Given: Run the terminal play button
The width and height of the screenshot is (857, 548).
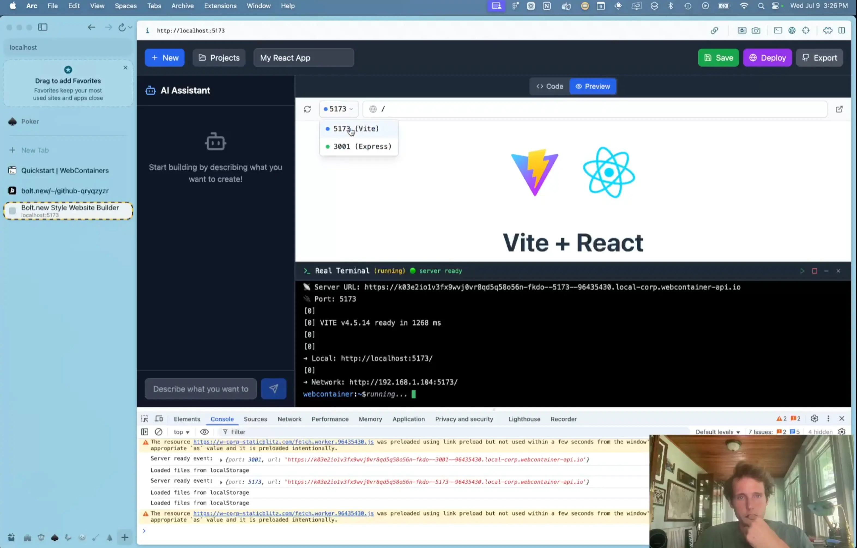Looking at the screenshot, I should pos(802,271).
